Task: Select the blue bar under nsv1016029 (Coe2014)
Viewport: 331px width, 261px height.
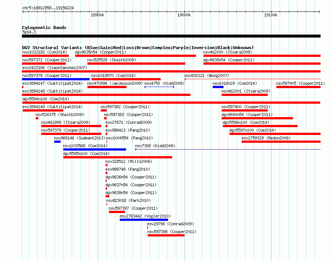Action: (218, 87)
